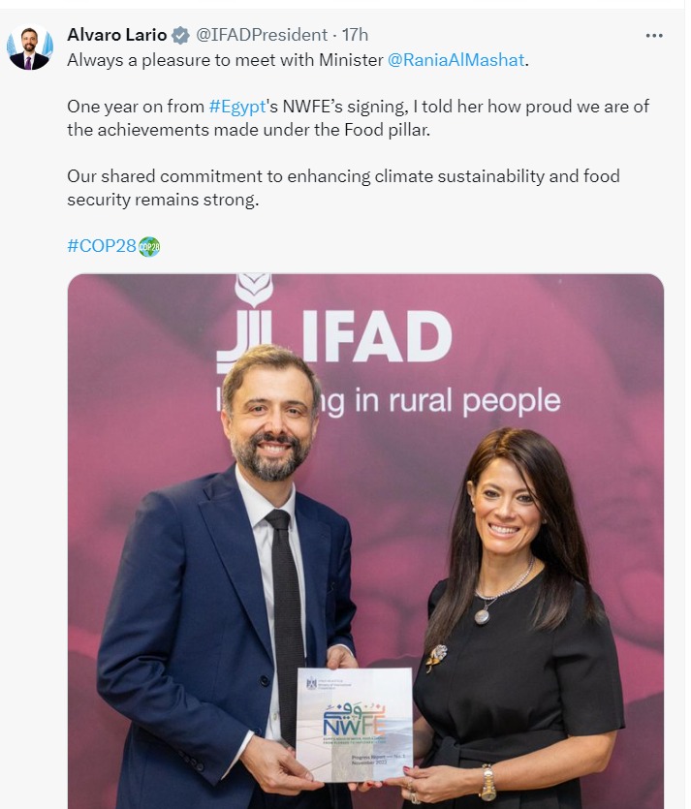Click the round pendant on the woman's necklace

482,614
